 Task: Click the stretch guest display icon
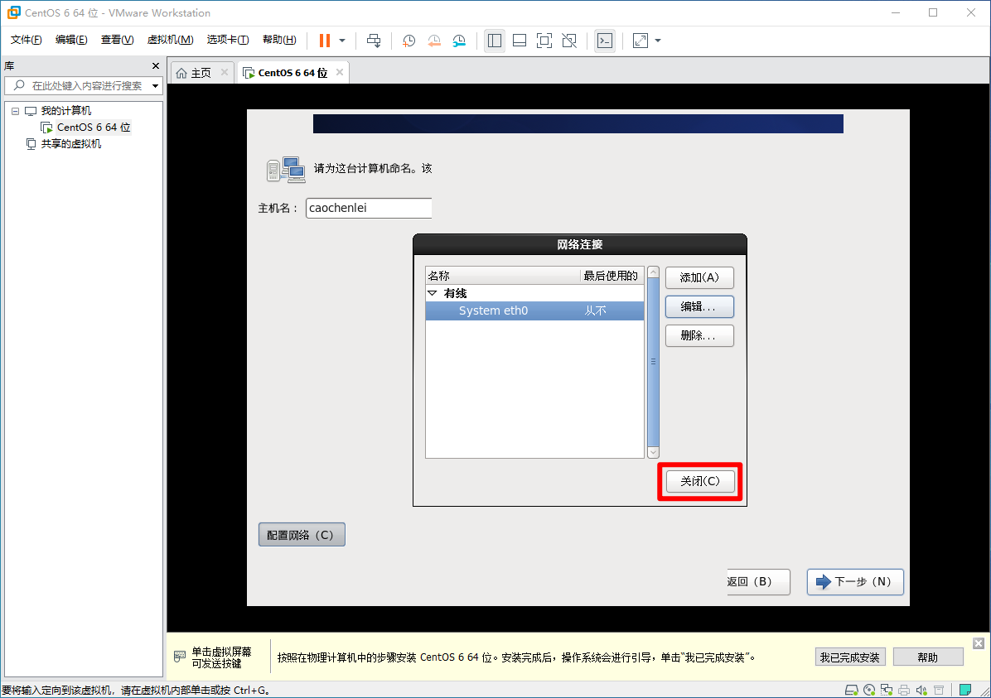tap(641, 41)
